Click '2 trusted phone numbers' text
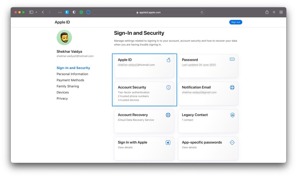Viewport: 297px width, 177px height. click(x=133, y=96)
